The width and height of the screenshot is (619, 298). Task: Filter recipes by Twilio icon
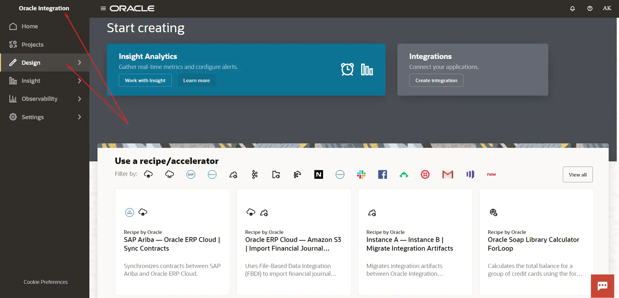tap(425, 175)
